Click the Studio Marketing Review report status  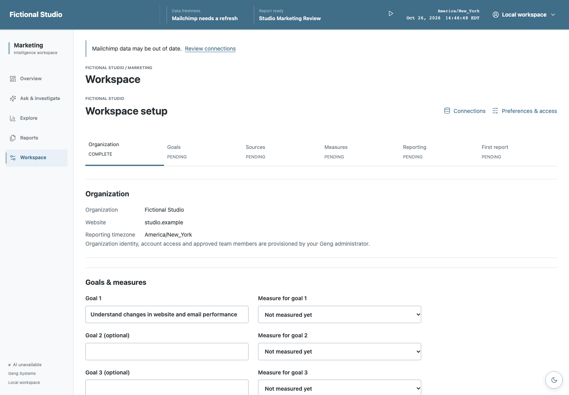pyautogui.click(x=290, y=18)
